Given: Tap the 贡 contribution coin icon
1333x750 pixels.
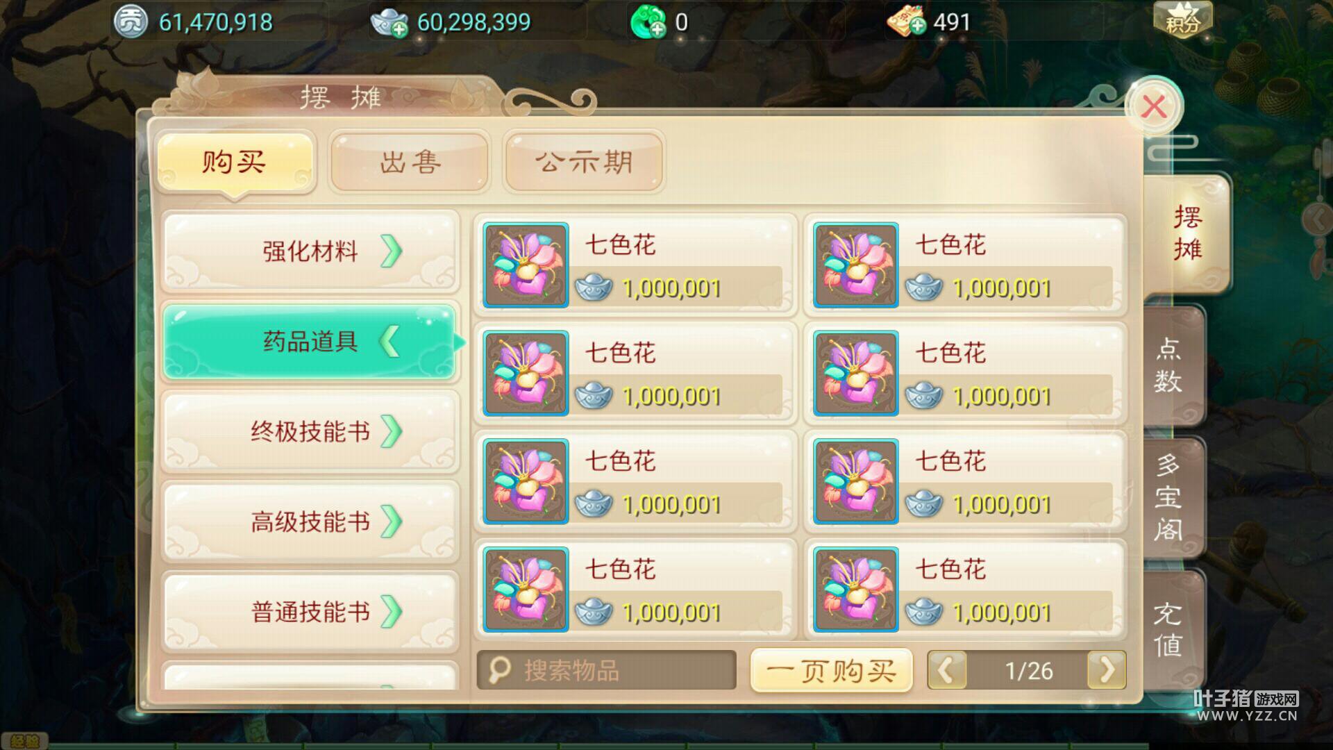Looking at the screenshot, I should click(131, 22).
